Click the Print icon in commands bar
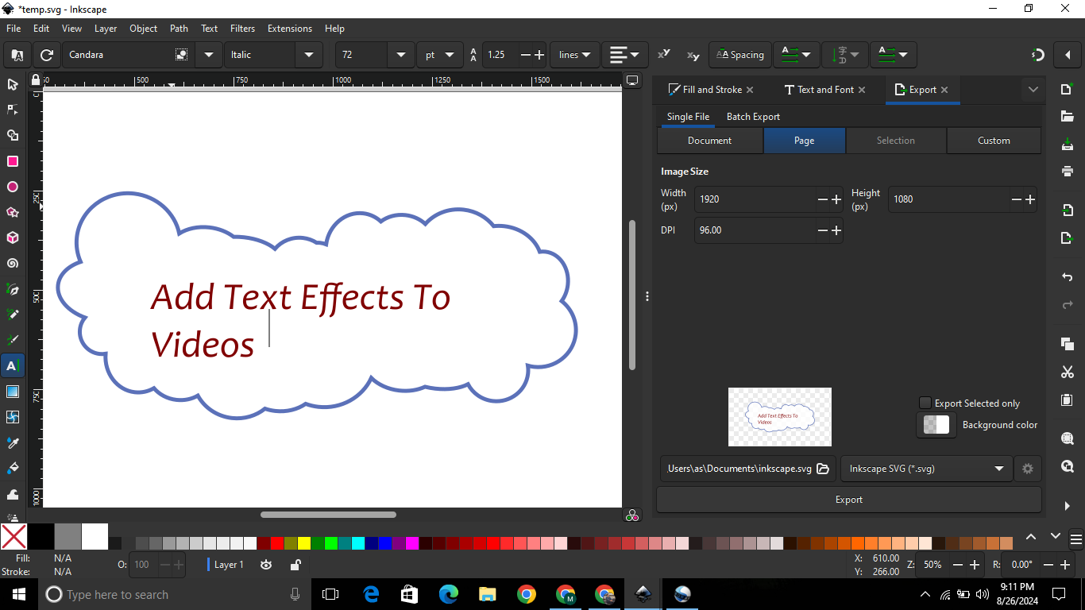This screenshot has width=1085, height=610. coord(1067,171)
